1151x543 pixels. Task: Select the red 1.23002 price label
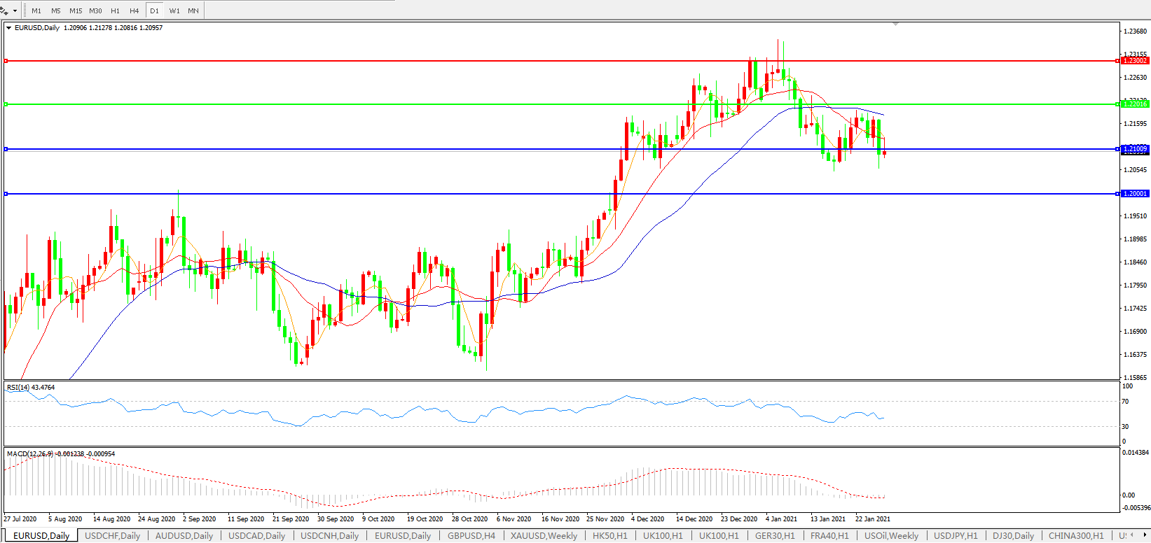[1135, 61]
